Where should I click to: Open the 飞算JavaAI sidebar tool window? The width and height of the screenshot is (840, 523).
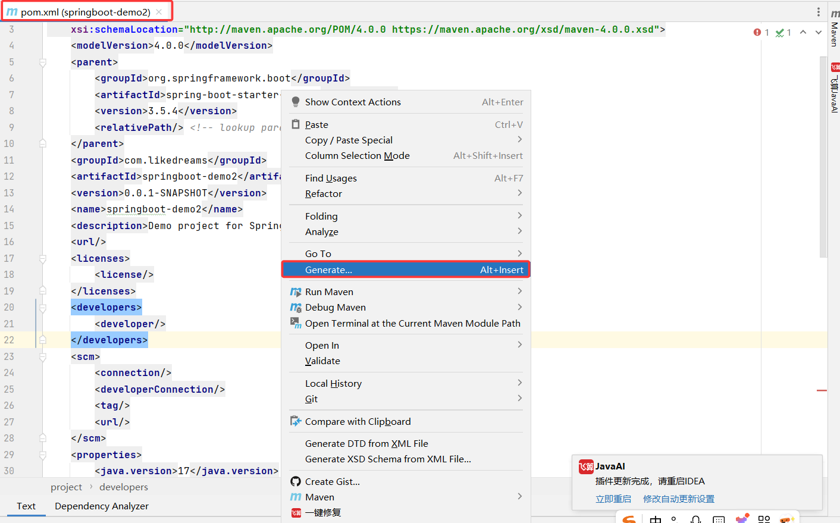click(x=835, y=87)
